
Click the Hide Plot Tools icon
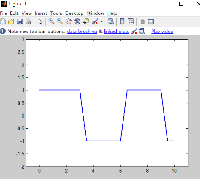click(x=142, y=22)
